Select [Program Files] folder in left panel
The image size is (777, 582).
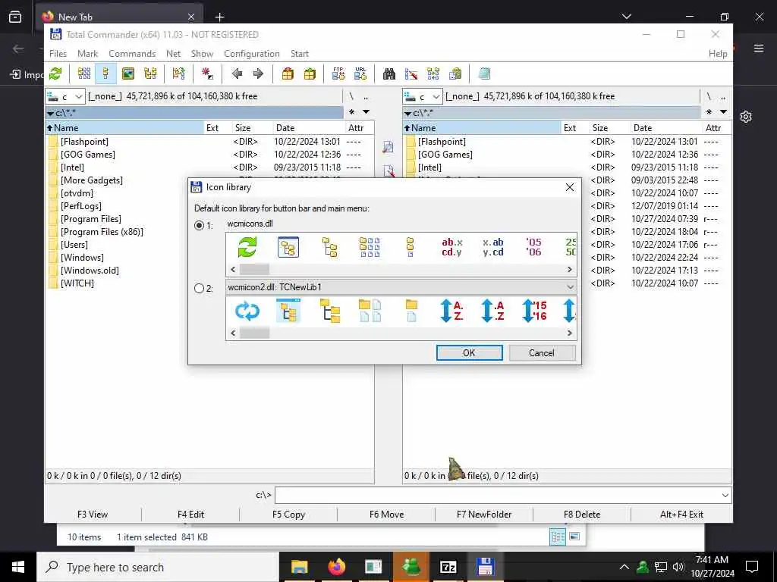pos(91,219)
